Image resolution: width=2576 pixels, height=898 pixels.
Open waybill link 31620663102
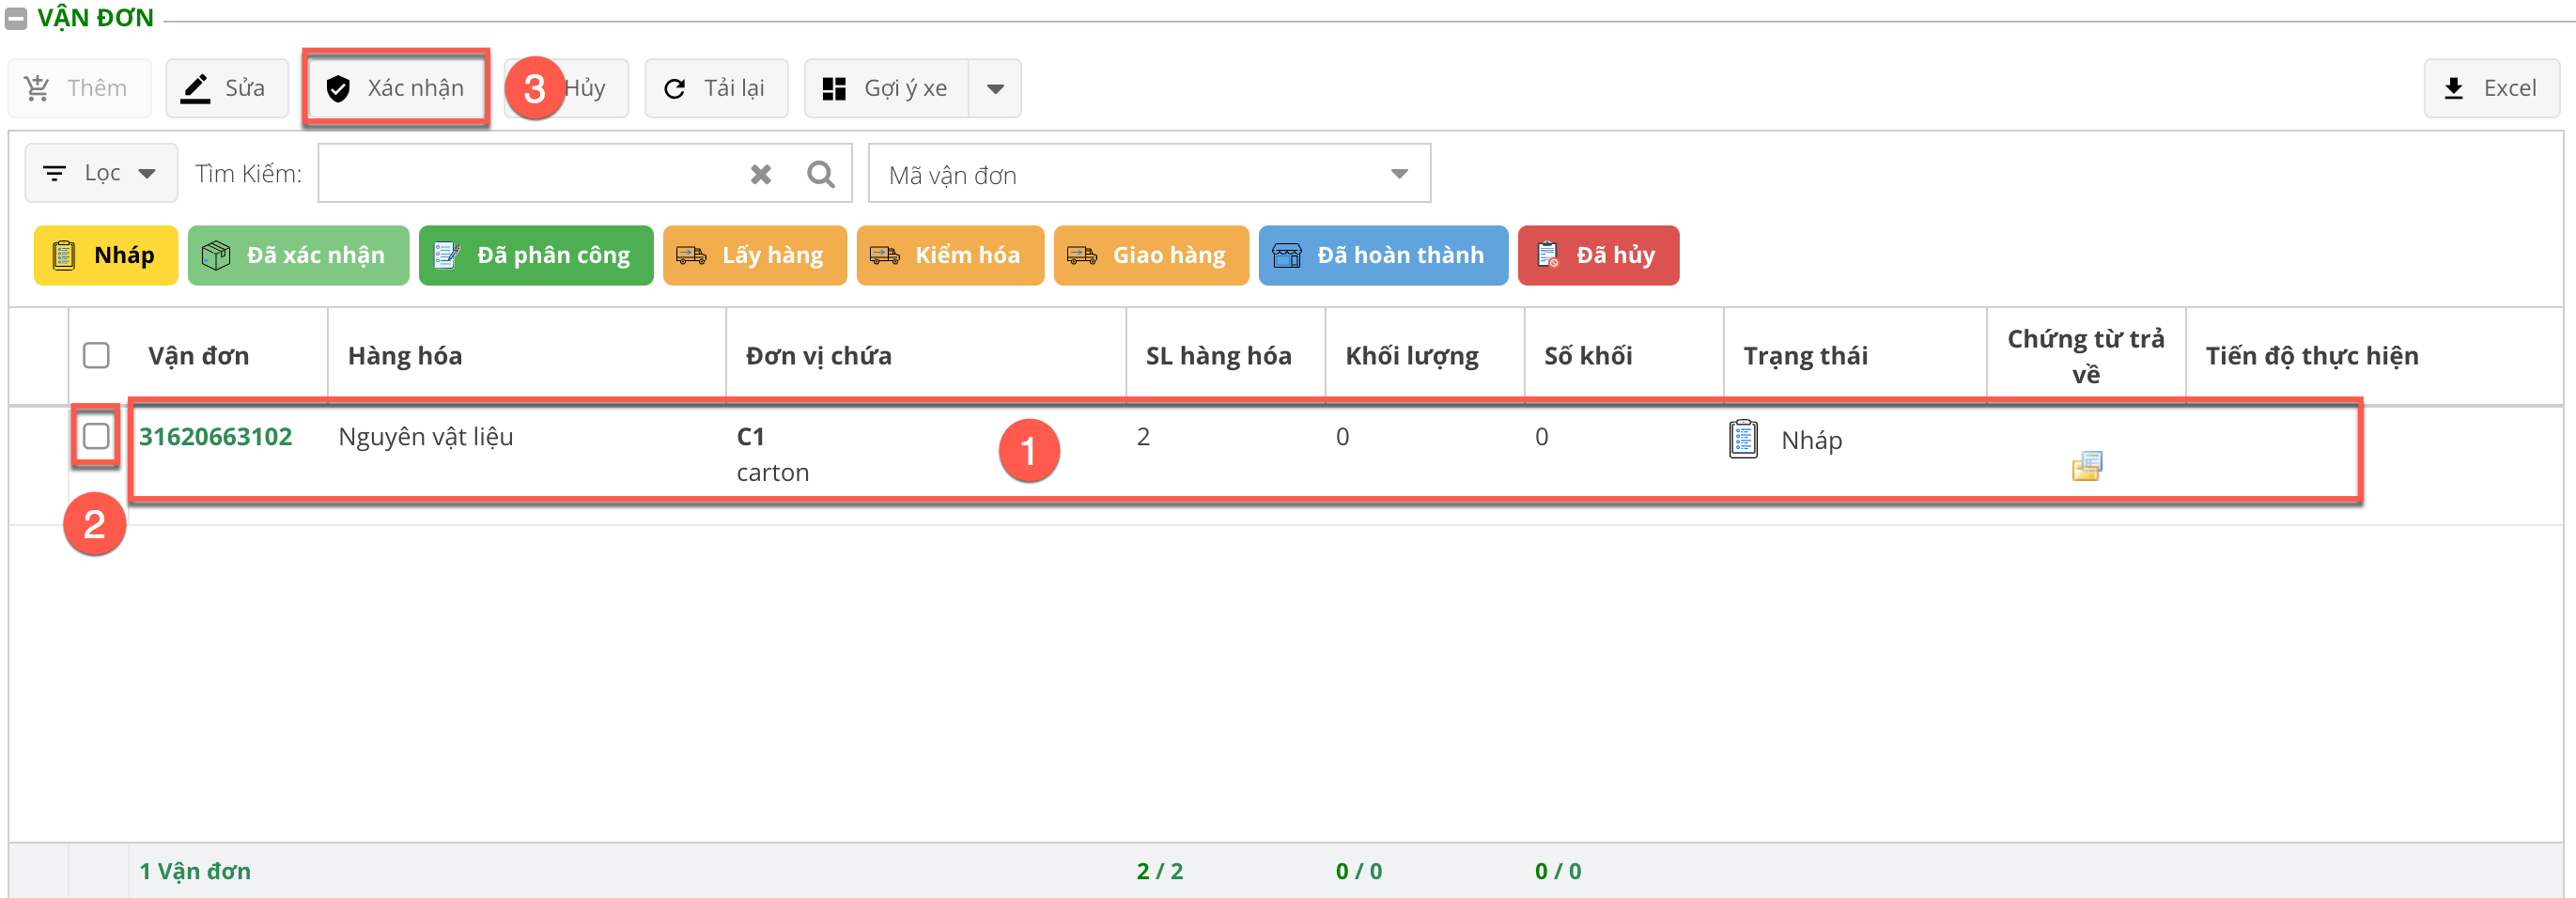tap(215, 436)
